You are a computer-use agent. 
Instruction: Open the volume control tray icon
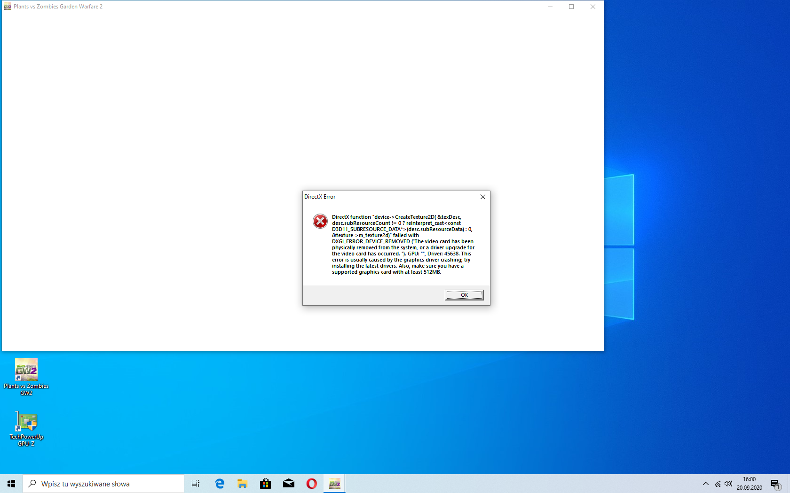tap(728, 484)
